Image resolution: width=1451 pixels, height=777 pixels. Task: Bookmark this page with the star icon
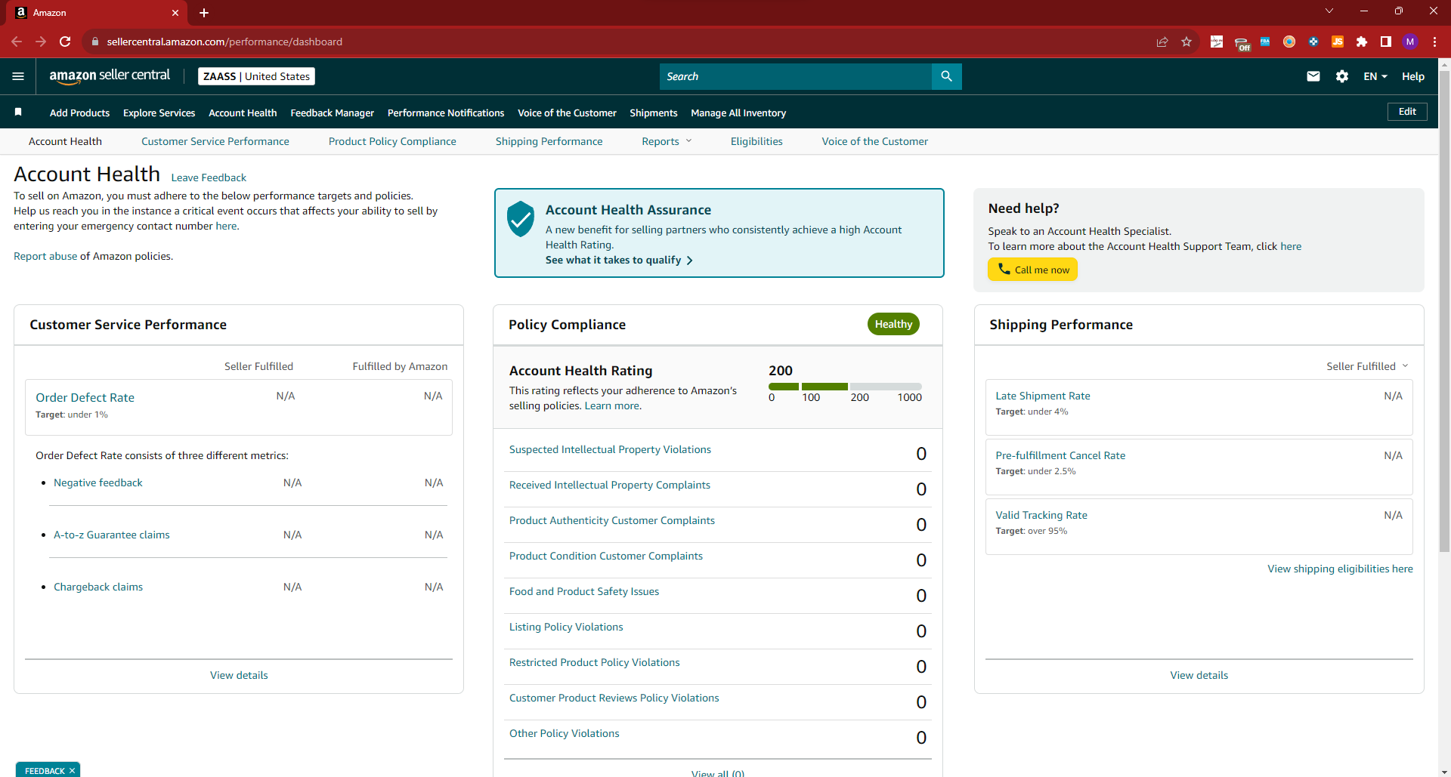(x=1186, y=42)
